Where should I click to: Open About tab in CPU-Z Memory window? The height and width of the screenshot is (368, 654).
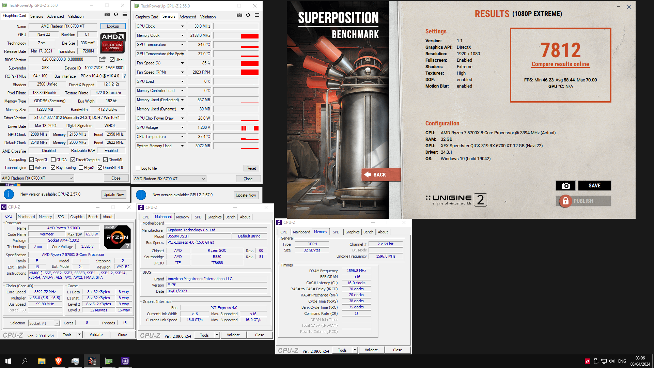[x=383, y=232]
